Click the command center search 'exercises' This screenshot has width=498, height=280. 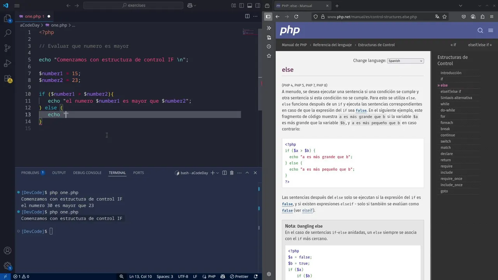tap(133, 5)
